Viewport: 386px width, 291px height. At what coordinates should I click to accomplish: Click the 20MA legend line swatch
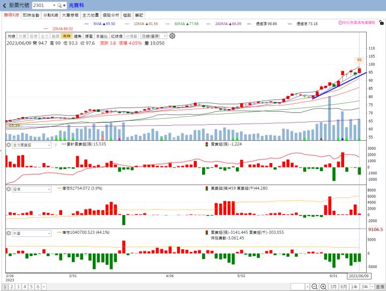46,29
